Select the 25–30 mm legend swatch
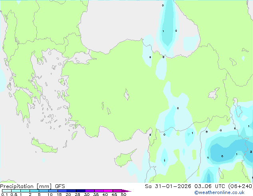Screen dimensions: 253x196 point(80,191)
